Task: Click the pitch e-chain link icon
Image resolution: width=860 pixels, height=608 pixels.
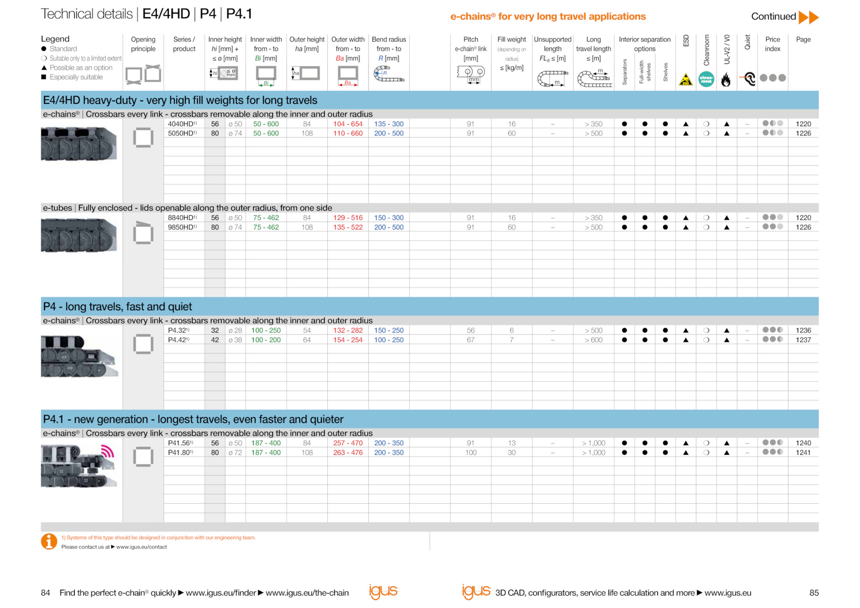Action: pyautogui.click(x=471, y=74)
